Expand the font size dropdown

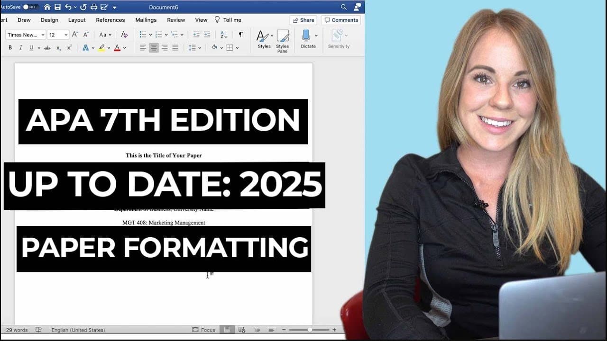pos(58,35)
